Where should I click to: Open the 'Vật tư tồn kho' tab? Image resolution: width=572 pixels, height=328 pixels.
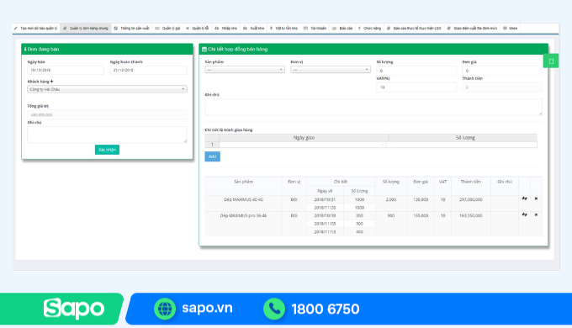click(283, 28)
